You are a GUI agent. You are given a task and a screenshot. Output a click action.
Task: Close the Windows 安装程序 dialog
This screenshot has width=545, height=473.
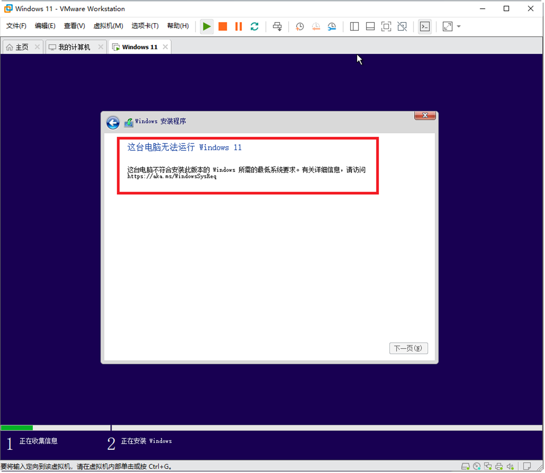[425, 116]
